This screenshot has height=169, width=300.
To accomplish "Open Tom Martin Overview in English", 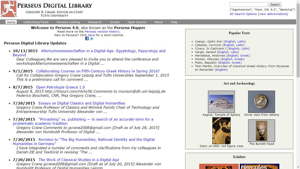I will (221, 70).
